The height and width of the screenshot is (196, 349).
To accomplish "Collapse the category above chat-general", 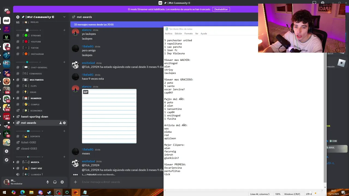I will [x=29, y=62].
